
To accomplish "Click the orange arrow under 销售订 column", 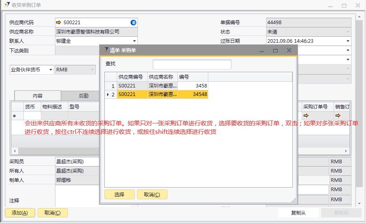I will click(338, 116).
